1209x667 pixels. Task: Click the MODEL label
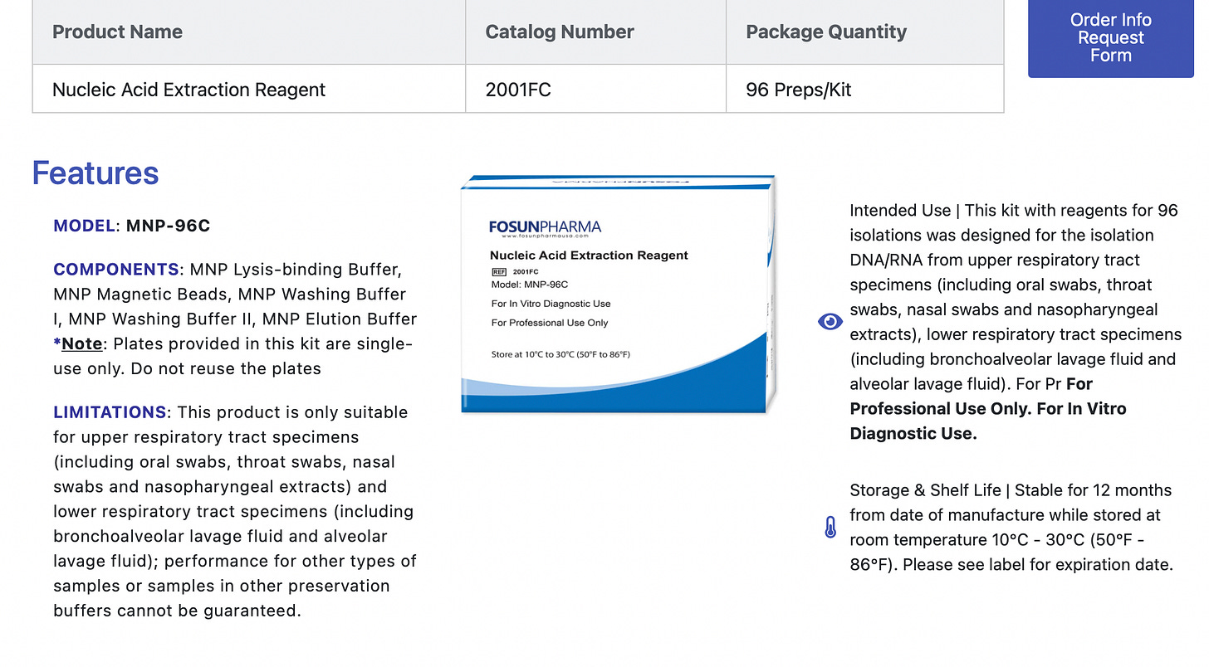tap(84, 226)
